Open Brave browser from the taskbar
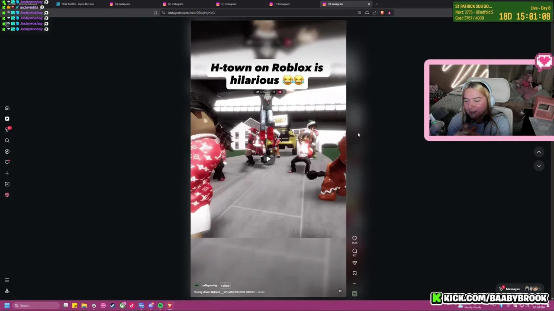 tap(170, 305)
